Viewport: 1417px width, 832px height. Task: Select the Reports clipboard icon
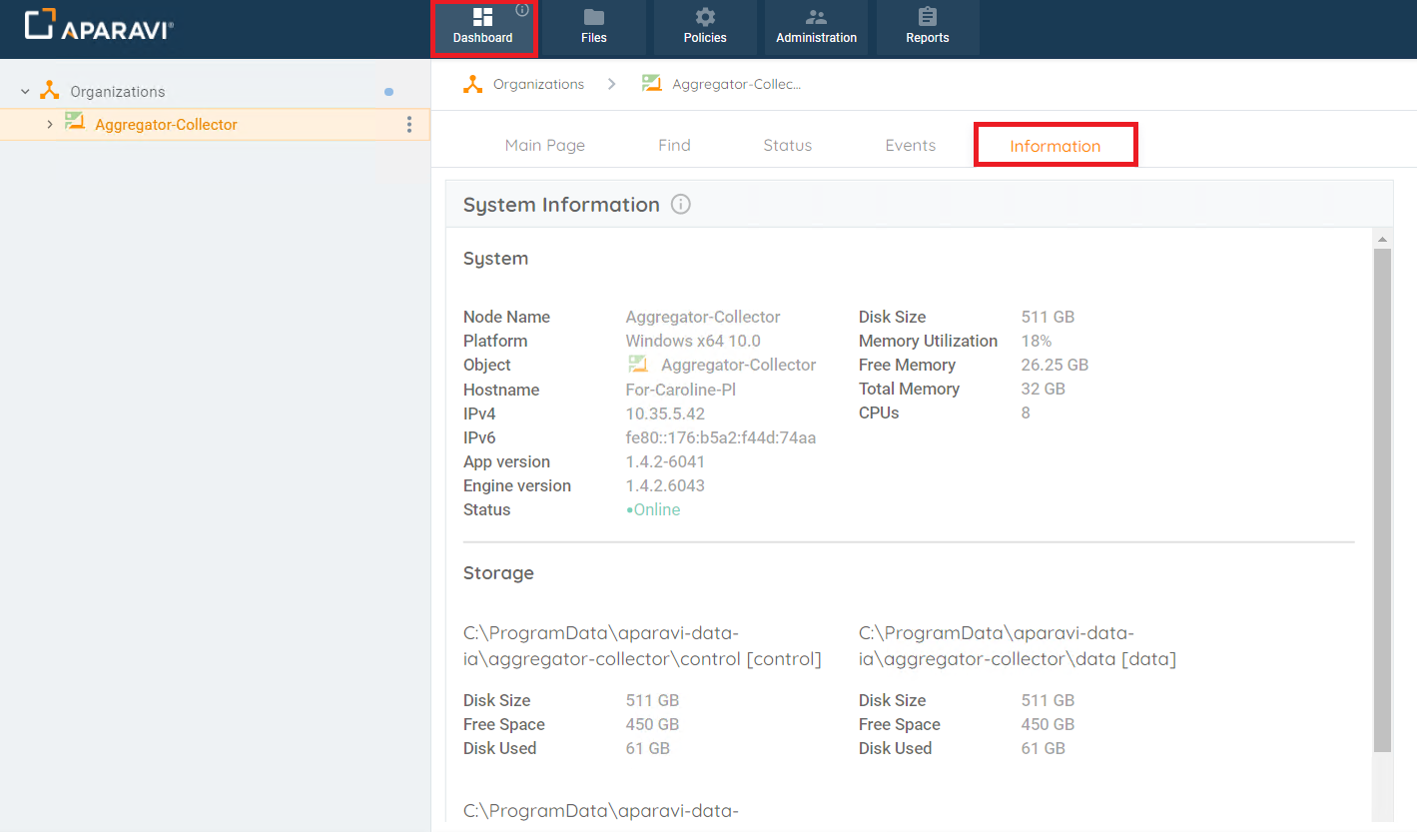click(x=927, y=17)
